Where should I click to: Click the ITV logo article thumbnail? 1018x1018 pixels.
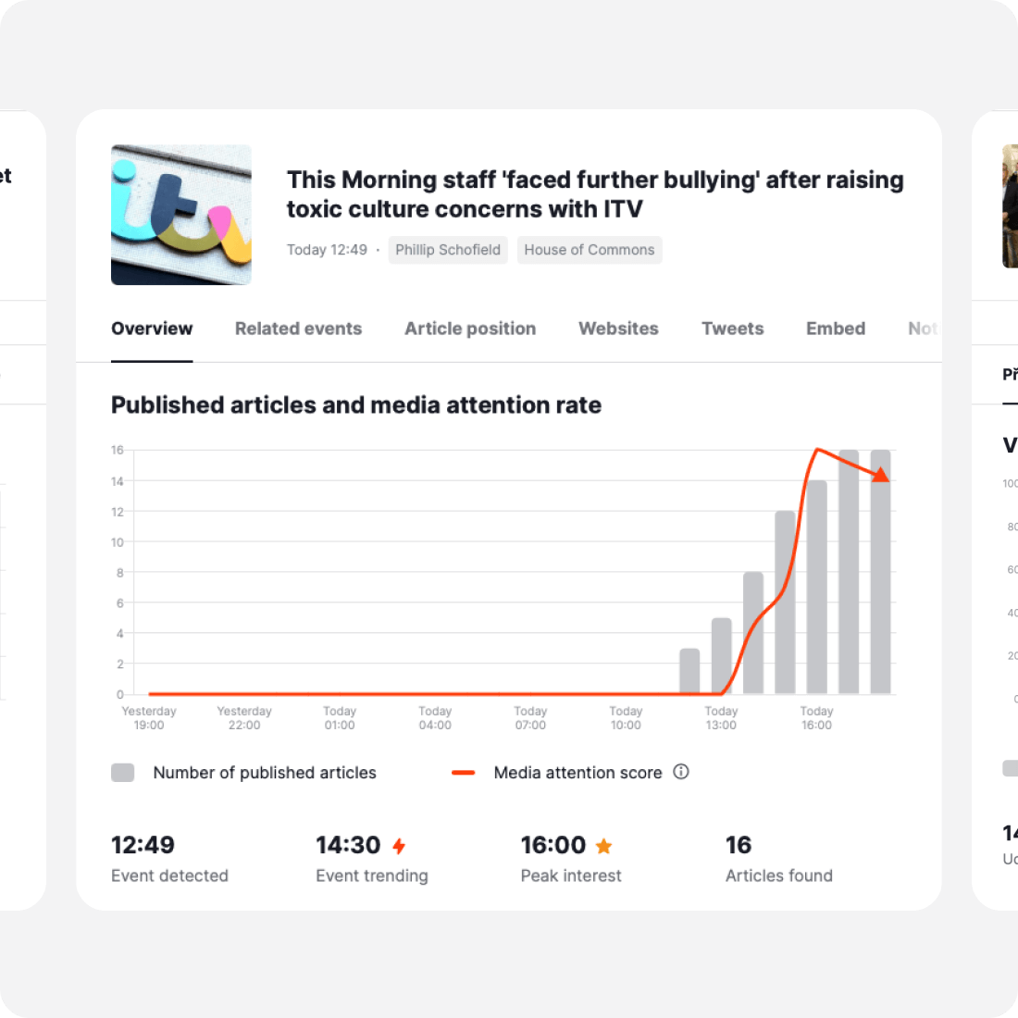coord(181,215)
